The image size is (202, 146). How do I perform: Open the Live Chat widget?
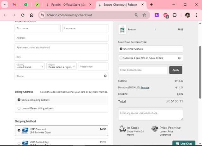tap(184, 143)
